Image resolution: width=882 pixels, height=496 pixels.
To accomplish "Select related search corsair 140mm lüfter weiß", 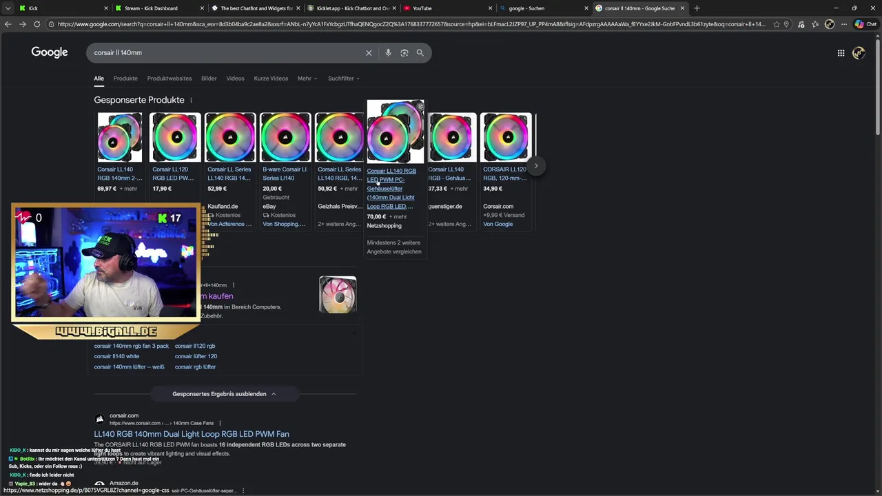I will pyautogui.click(x=130, y=366).
